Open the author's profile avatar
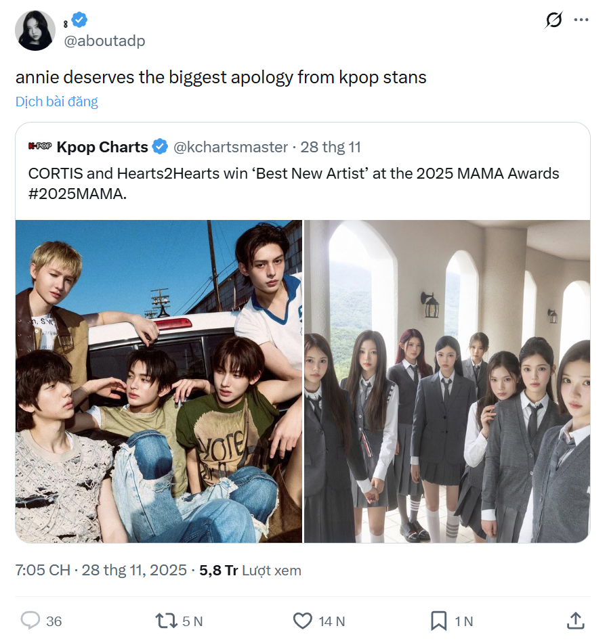The width and height of the screenshot is (607, 643). pyautogui.click(x=36, y=31)
